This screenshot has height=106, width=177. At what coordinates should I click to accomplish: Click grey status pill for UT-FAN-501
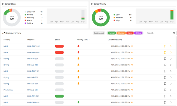59,90
